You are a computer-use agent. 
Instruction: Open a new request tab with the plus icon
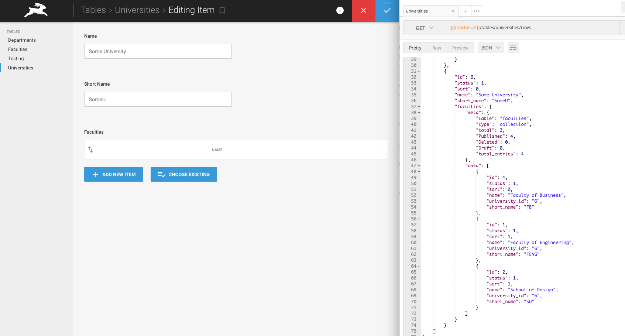point(466,11)
